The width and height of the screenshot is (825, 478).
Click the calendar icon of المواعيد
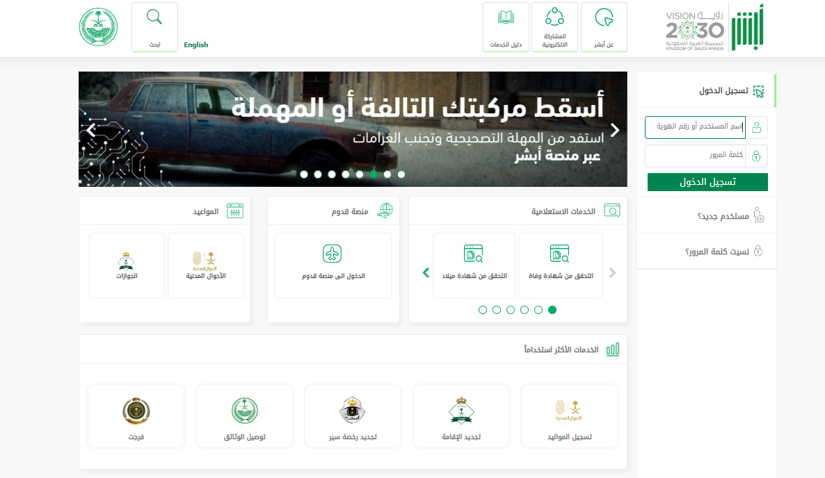pos(235,211)
